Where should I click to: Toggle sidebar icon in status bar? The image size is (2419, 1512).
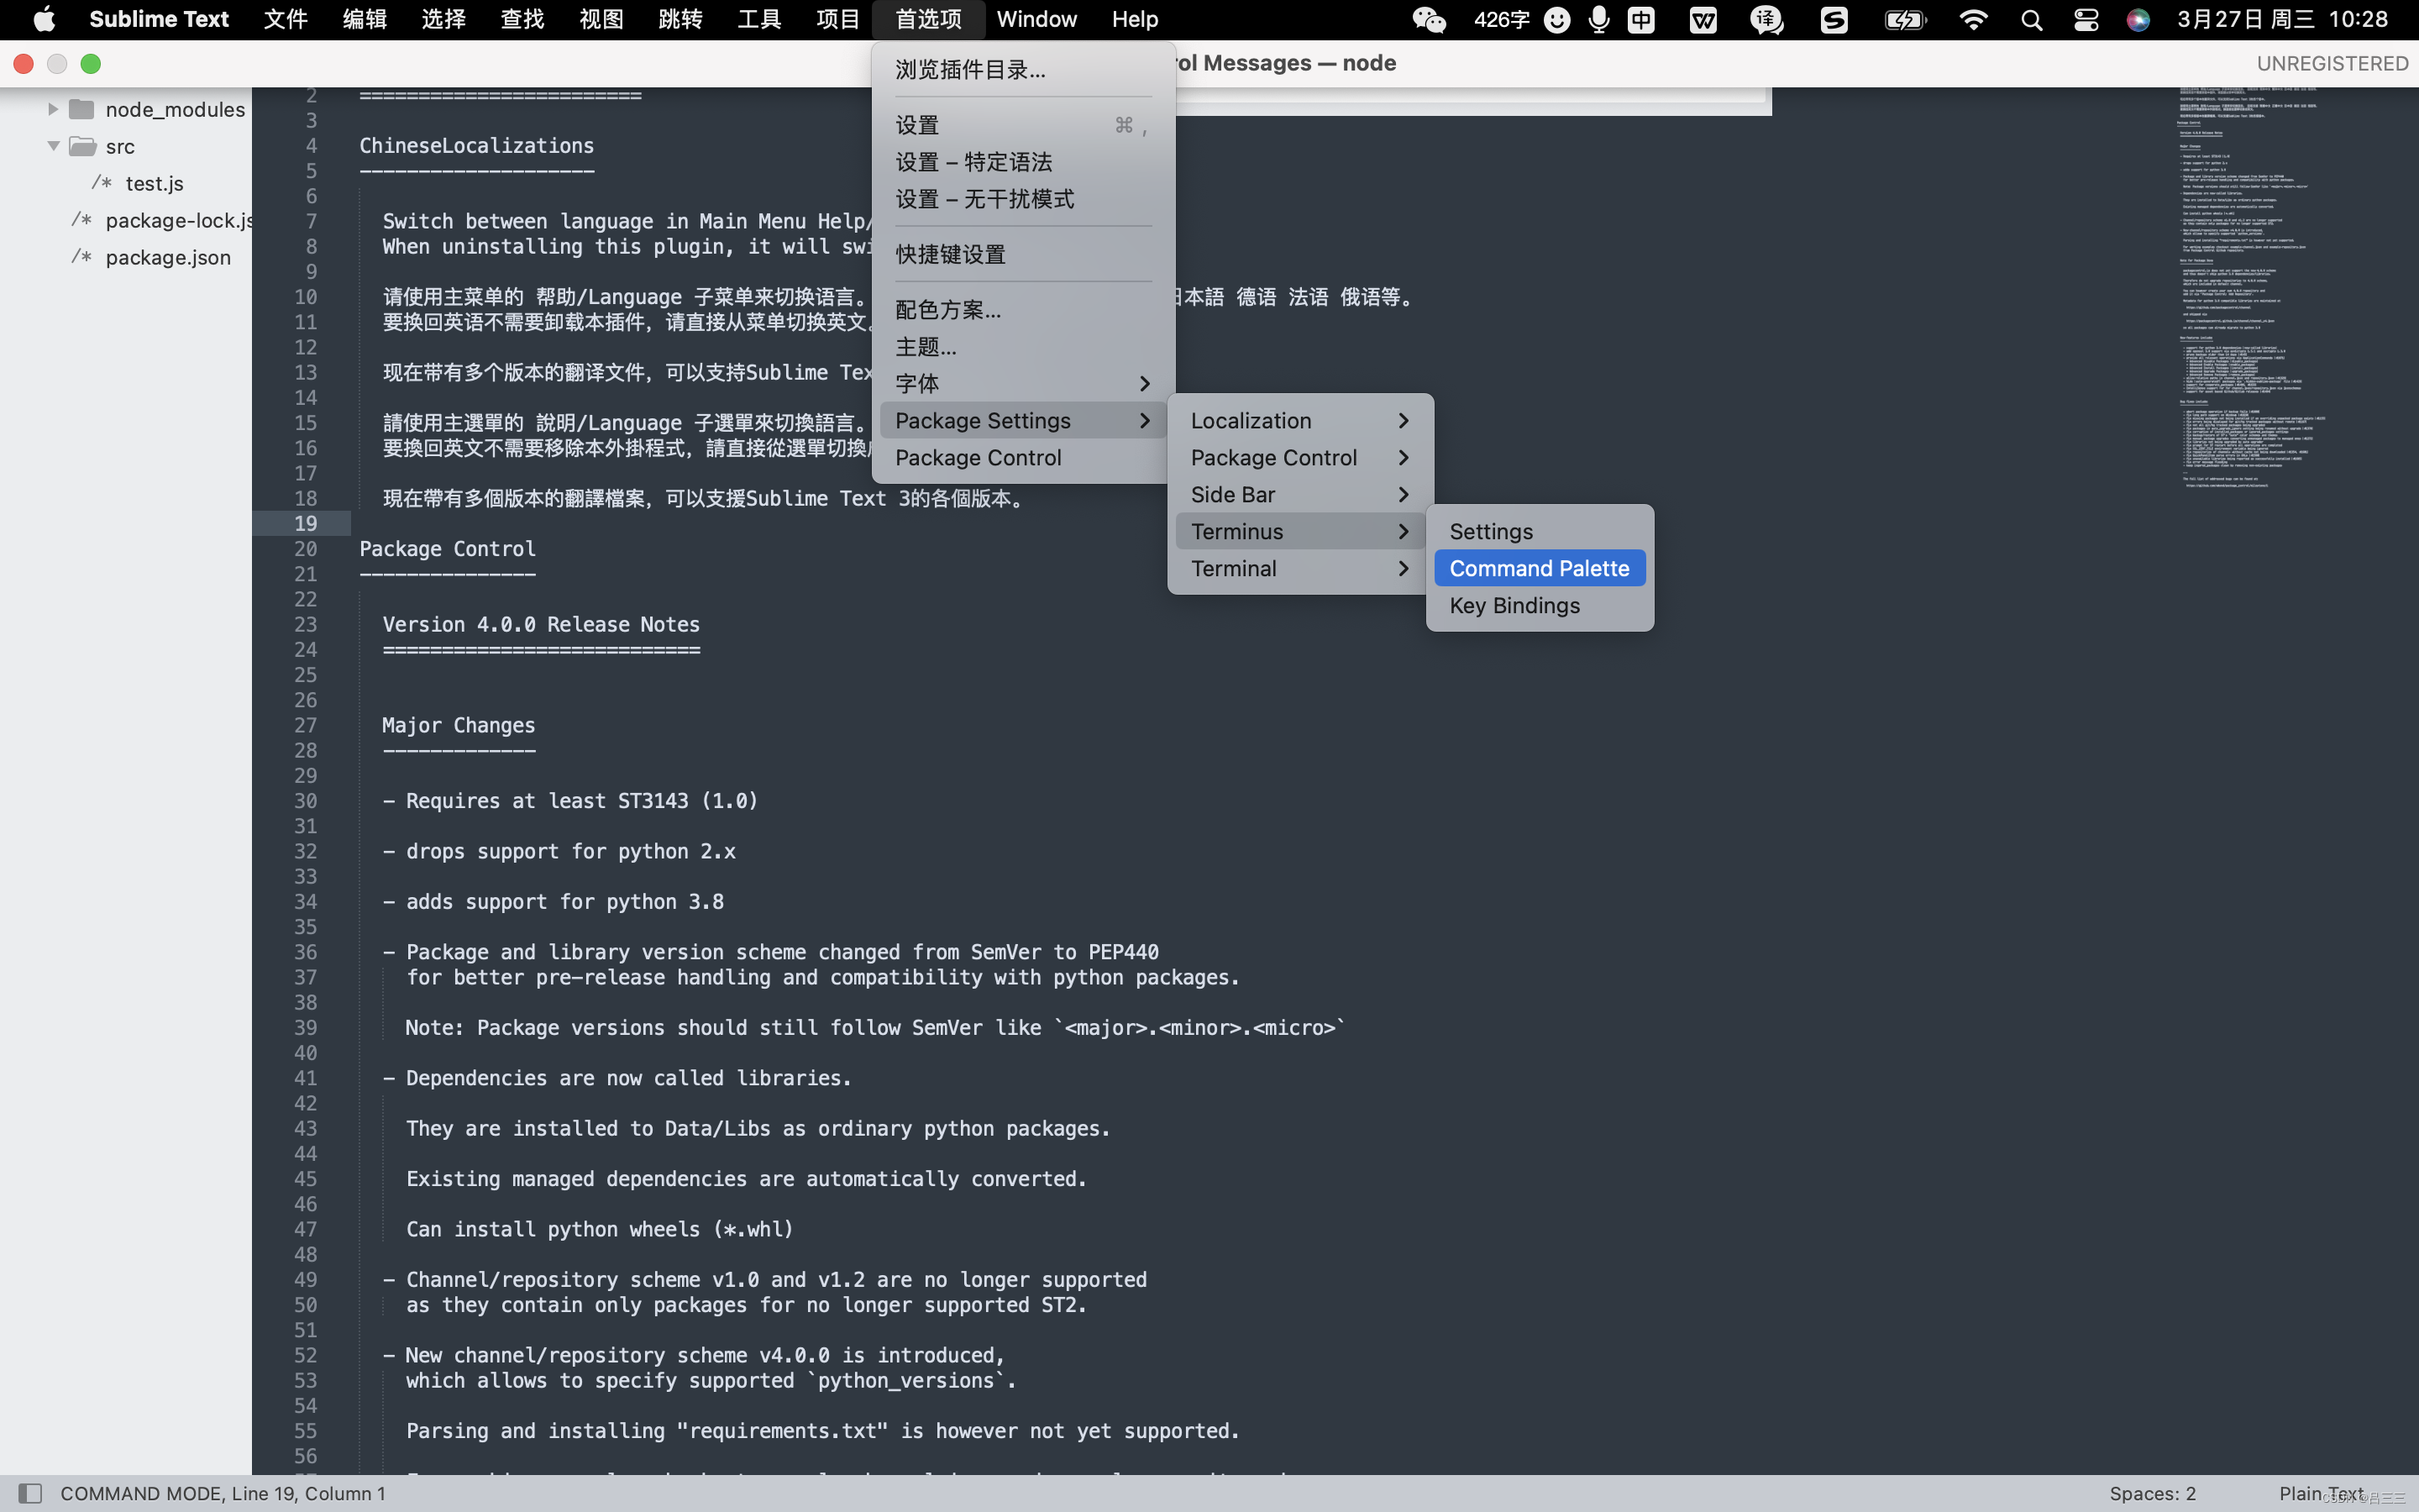(x=30, y=1493)
